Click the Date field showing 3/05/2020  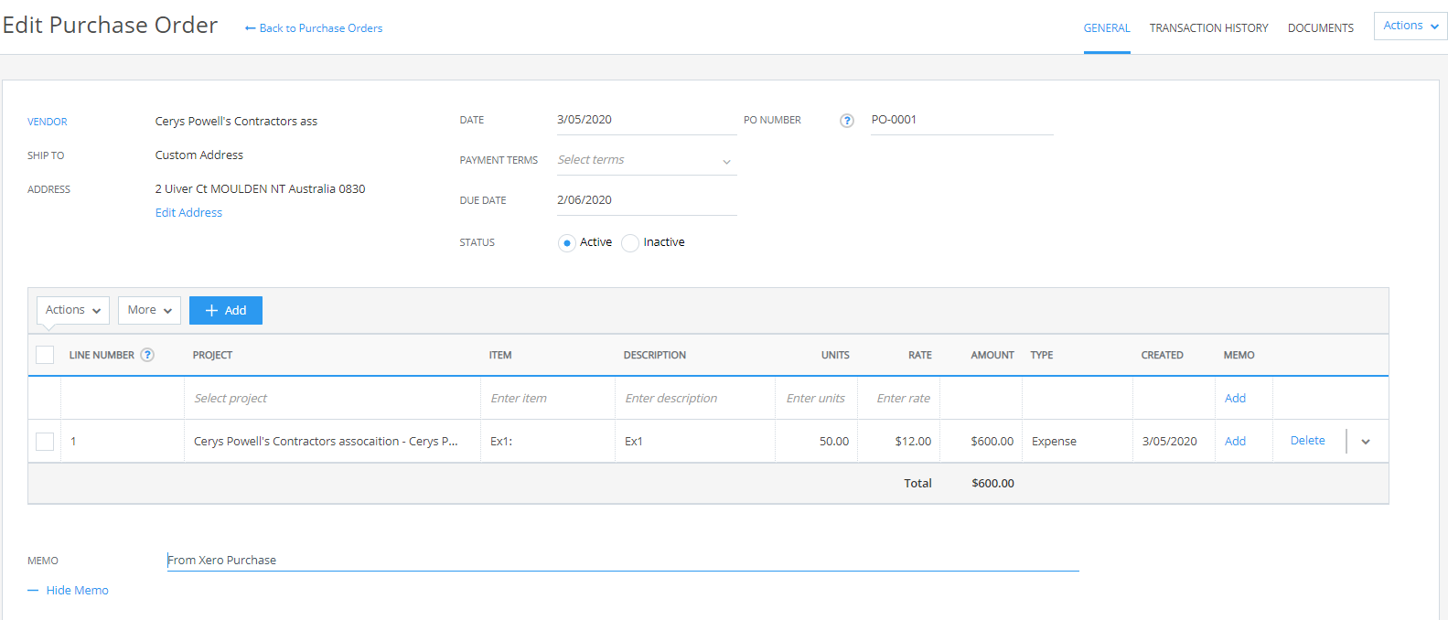tap(646, 120)
